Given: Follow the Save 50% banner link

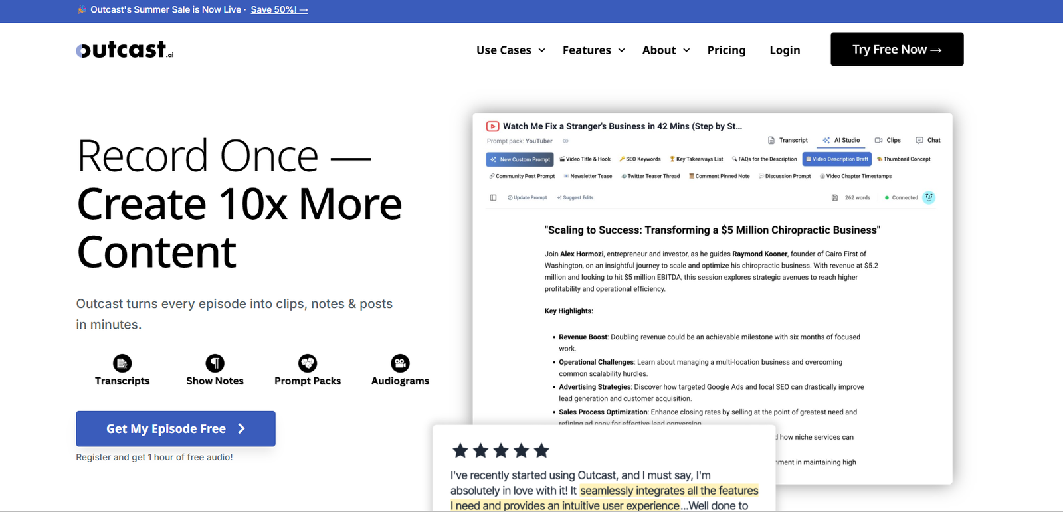Looking at the screenshot, I should [x=279, y=10].
